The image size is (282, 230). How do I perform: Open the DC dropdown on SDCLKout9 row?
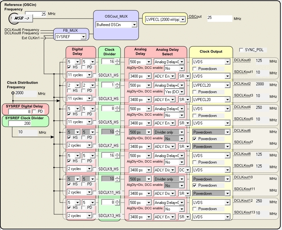tap(188, 170)
